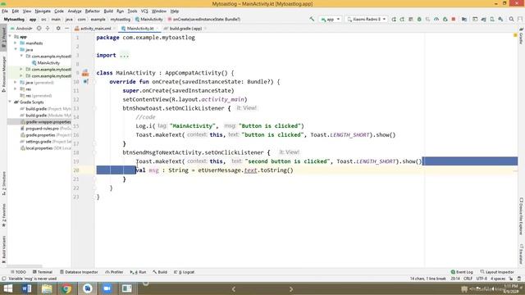Open the Refactor menu
Image resolution: width=525 pixels, height=295 pixels.
(92, 11)
